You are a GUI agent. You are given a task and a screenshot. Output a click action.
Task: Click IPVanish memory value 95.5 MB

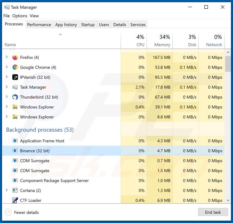(163, 77)
